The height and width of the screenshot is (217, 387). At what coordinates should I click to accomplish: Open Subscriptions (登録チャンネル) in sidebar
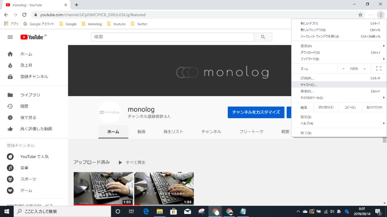point(34,76)
